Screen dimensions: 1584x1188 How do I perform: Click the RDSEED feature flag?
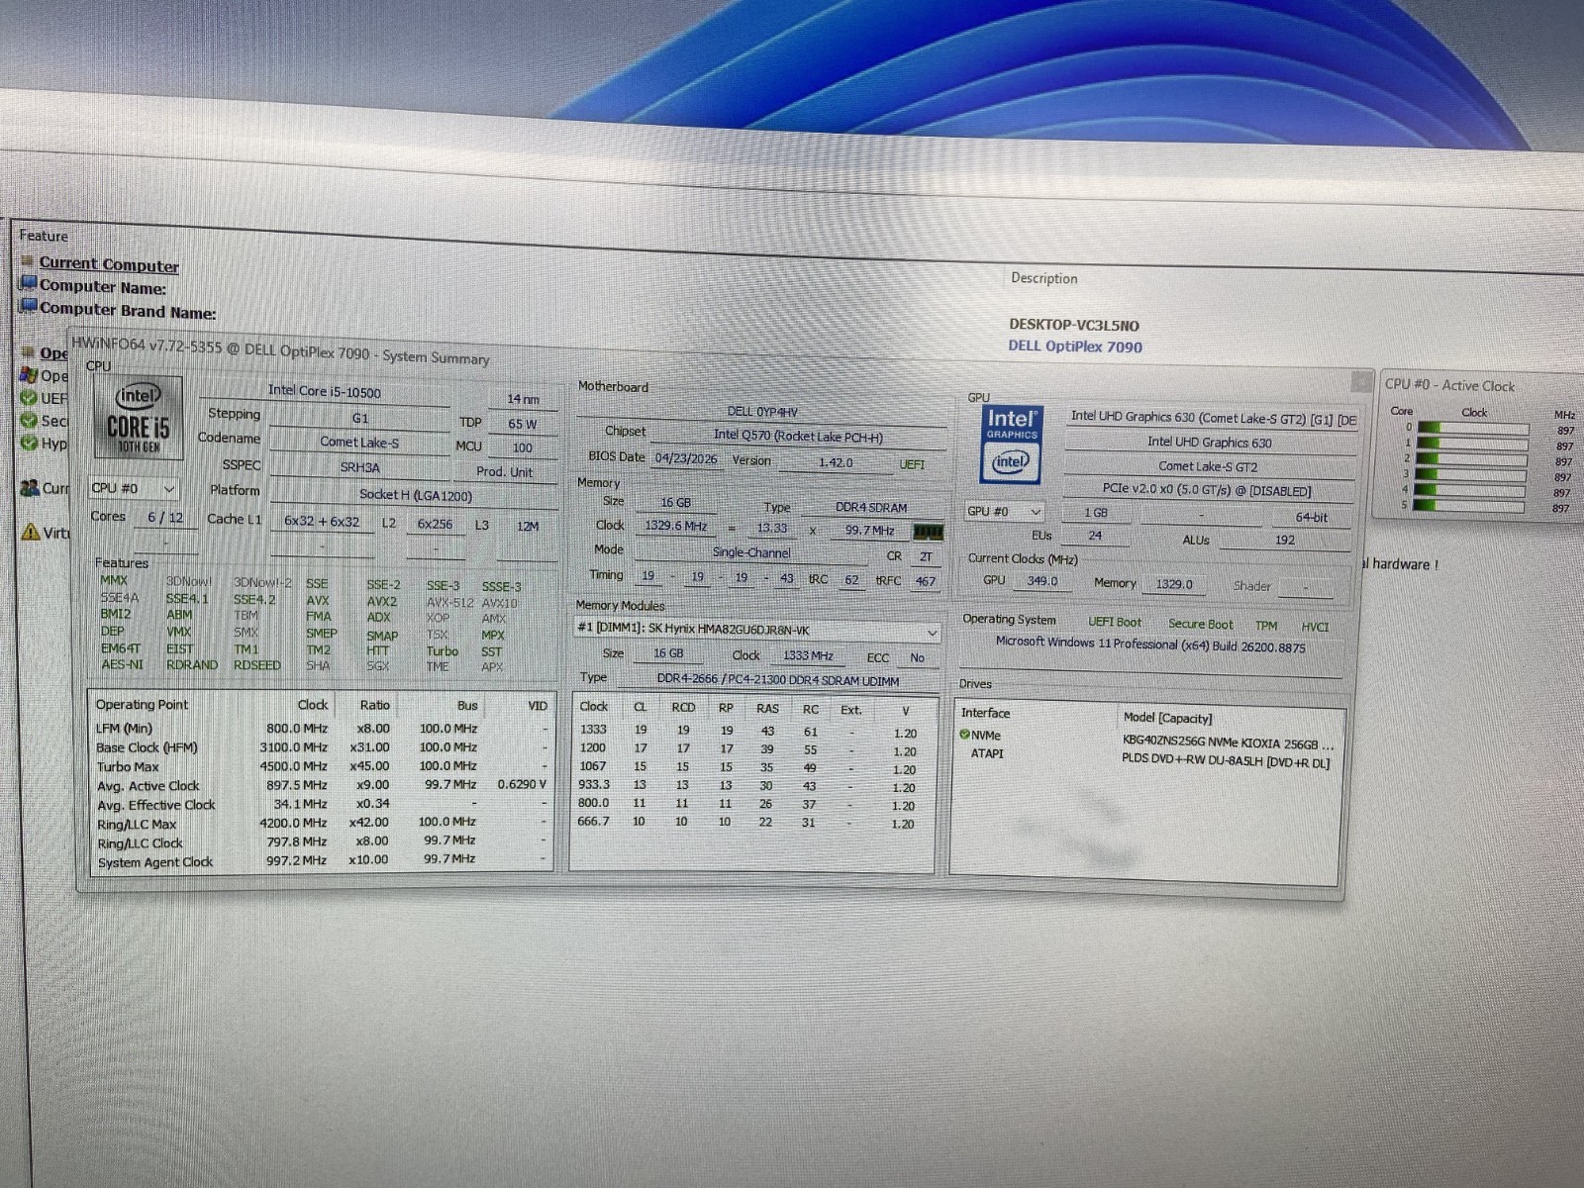[257, 665]
